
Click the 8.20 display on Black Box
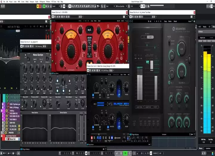point(99,138)
